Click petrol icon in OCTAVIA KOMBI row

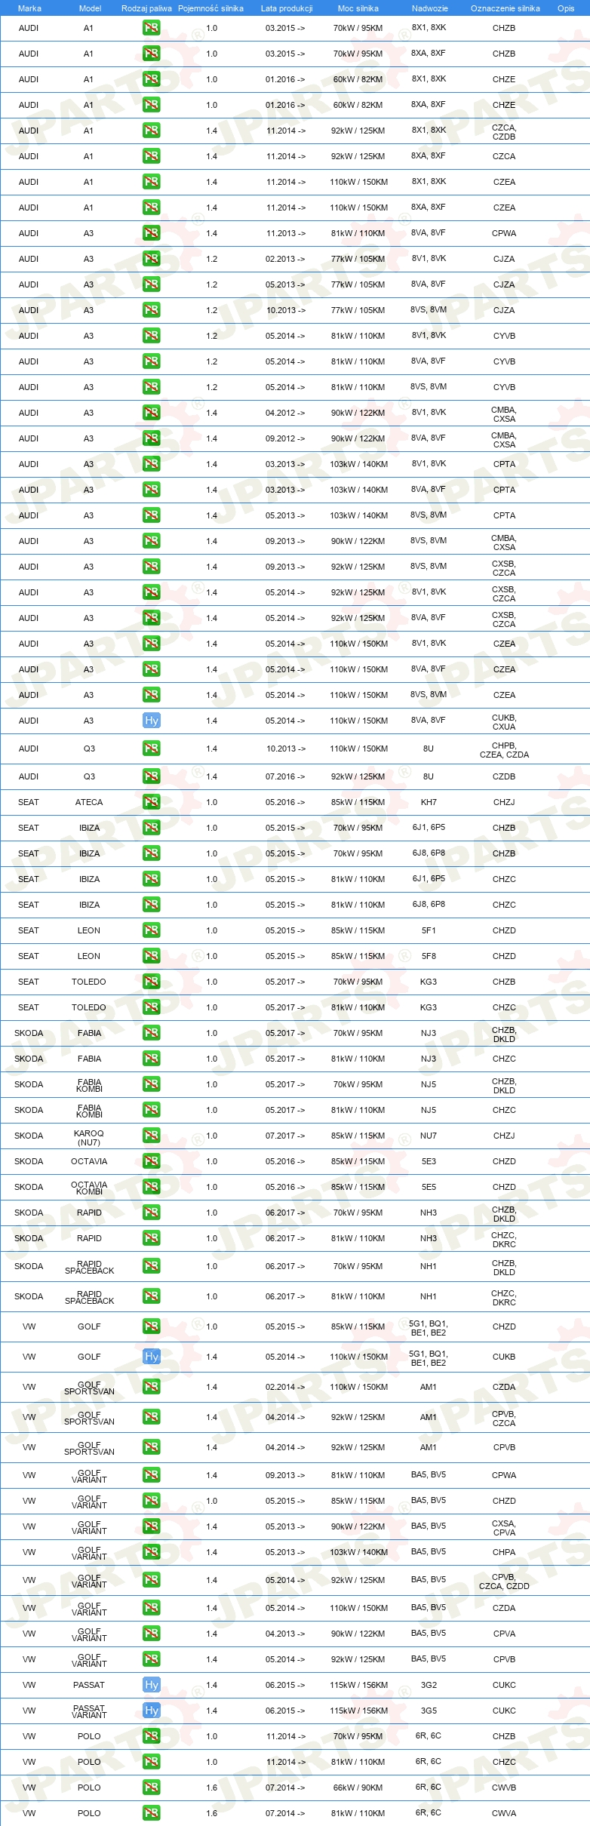pos(151,1187)
